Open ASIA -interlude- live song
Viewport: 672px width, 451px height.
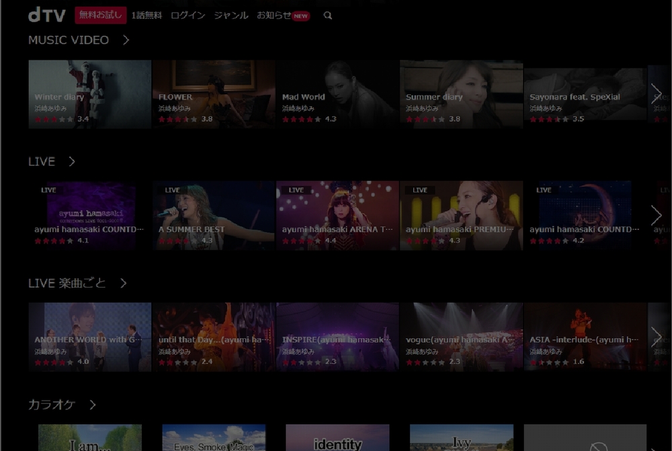tap(585, 337)
